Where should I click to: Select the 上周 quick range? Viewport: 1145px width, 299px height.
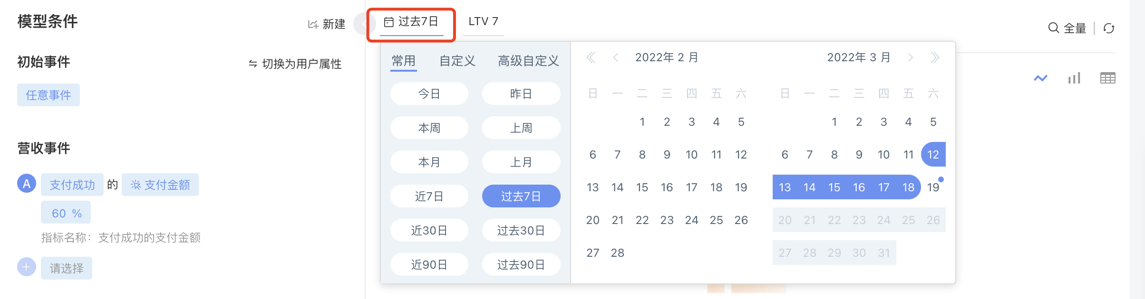pyautogui.click(x=521, y=128)
